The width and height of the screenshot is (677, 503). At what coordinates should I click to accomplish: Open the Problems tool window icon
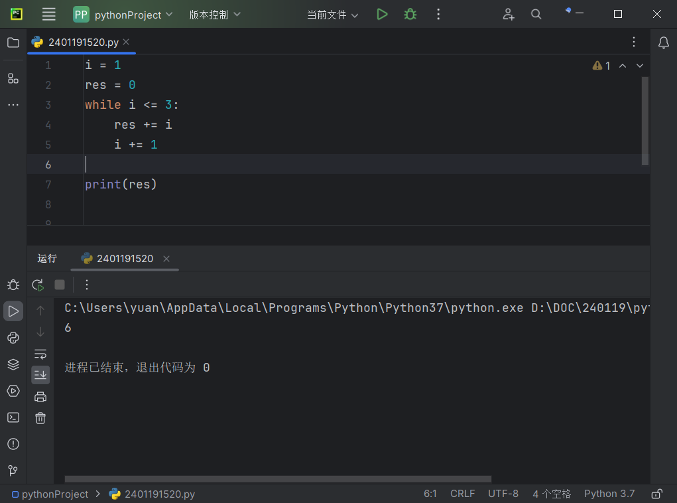13,444
